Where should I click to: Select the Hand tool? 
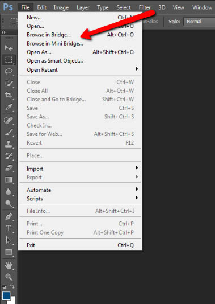(x=9, y=265)
